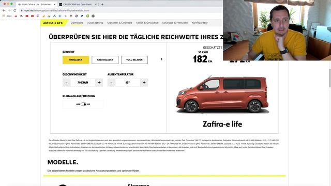Decrease Außentemperatur with minus button
The height and width of the screenshot is (186, 331).
point(112,83)
